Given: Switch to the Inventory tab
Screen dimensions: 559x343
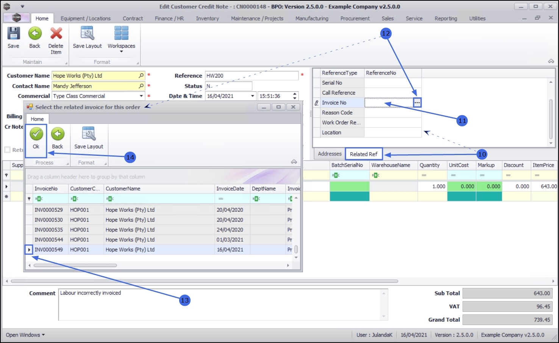Looking at the screenshot, I should coord(208,19).
